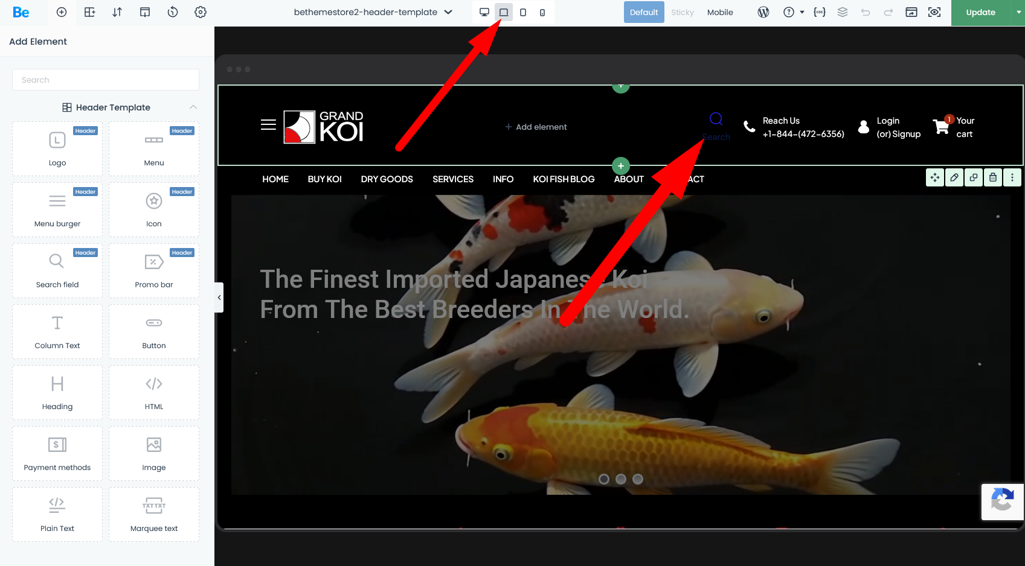Screen dimensions: 1025x566
Task: Click the WordPress dashboard icon
Action: click(x=763, y=12)
